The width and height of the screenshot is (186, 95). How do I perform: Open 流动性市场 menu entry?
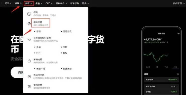click(58, 76)
